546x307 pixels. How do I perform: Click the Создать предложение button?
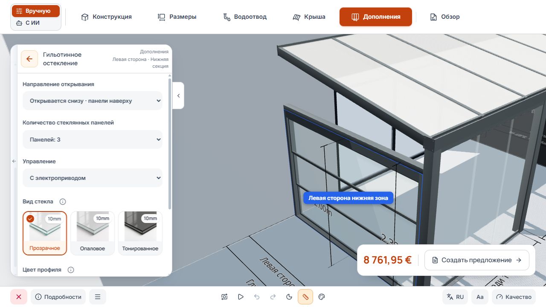coord(477,260)
